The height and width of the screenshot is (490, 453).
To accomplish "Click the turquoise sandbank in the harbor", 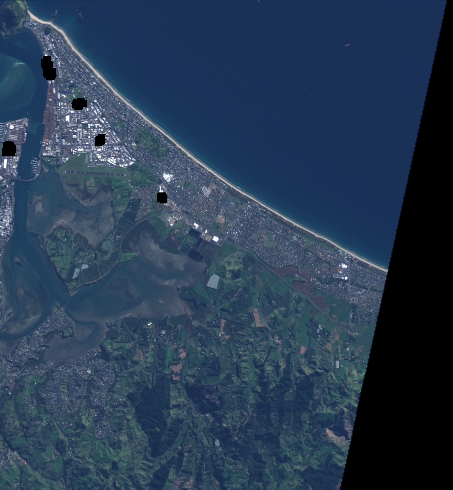I will tap(15, 80).
